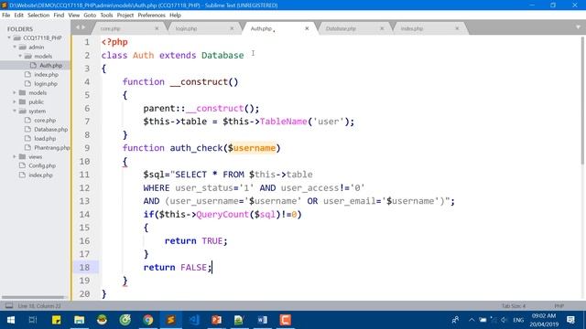Collapse the models folder under admin
The height and width of the screenshot is (329, 586).
tap(20, 56)
